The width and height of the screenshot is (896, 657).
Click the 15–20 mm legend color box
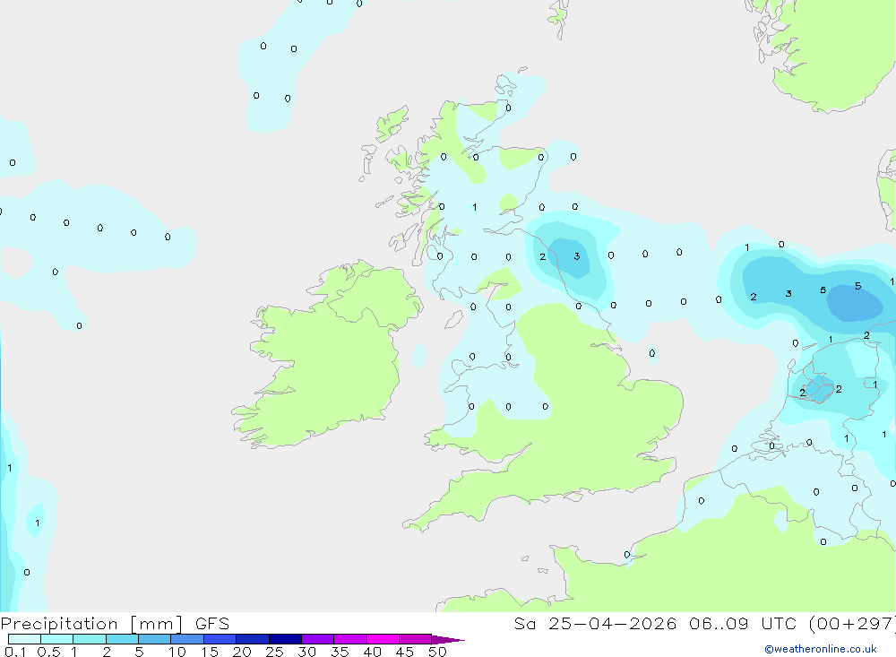click(x=220, y=639)
